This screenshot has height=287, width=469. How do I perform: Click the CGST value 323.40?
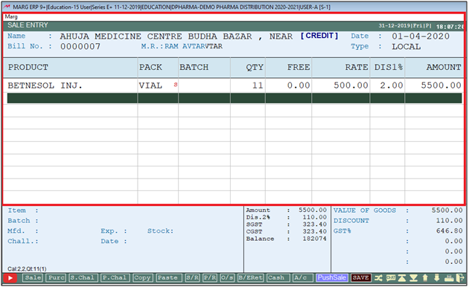pyautogui.click(x=314, y=231)
